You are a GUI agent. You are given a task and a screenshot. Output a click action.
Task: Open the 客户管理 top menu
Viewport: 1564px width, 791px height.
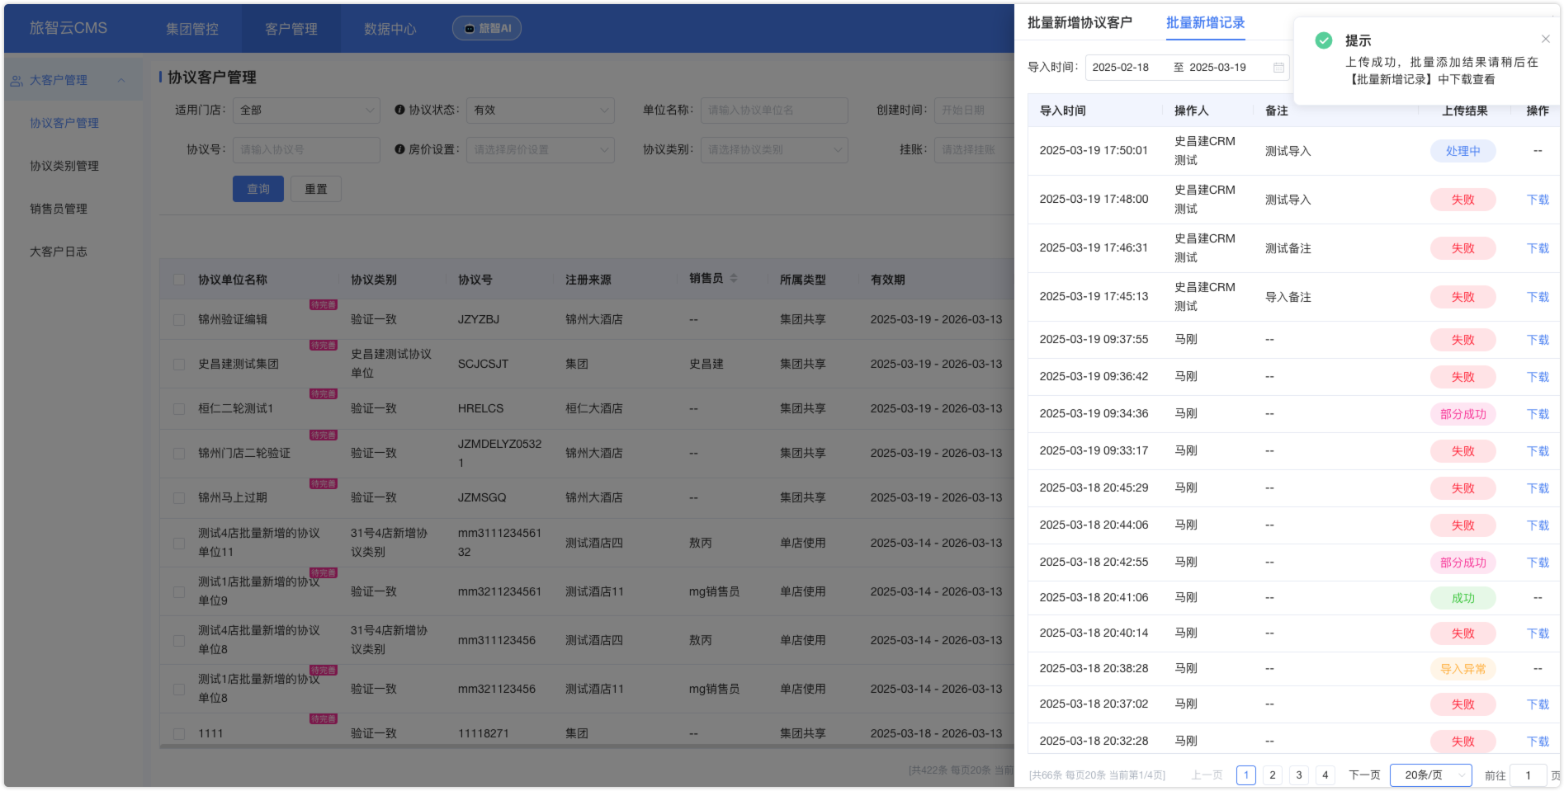point(291,29)
